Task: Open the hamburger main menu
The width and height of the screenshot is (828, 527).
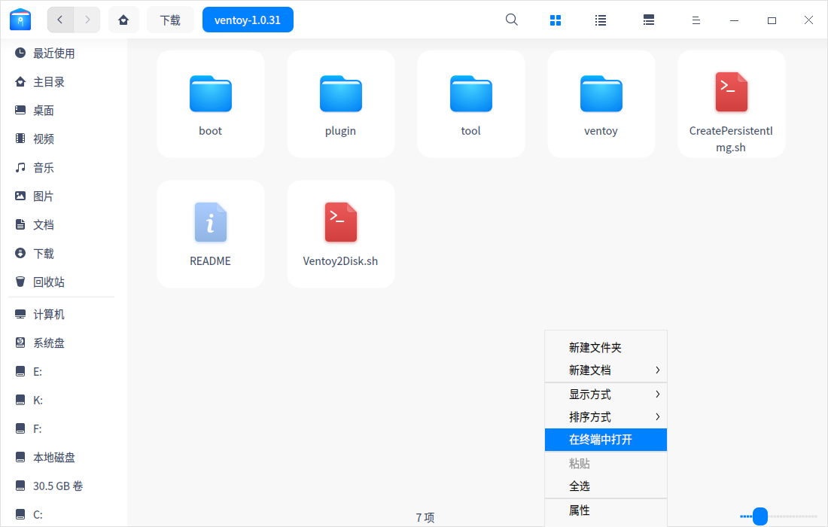Action: [697, 20]
